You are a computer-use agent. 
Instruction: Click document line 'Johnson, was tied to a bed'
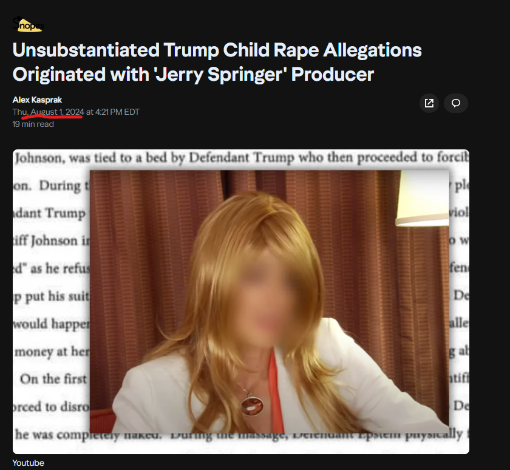(x=241, y=158)
